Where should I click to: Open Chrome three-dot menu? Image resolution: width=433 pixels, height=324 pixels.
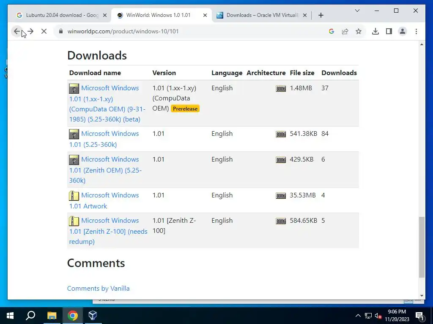pyautogui.click(x=416, y=31)
